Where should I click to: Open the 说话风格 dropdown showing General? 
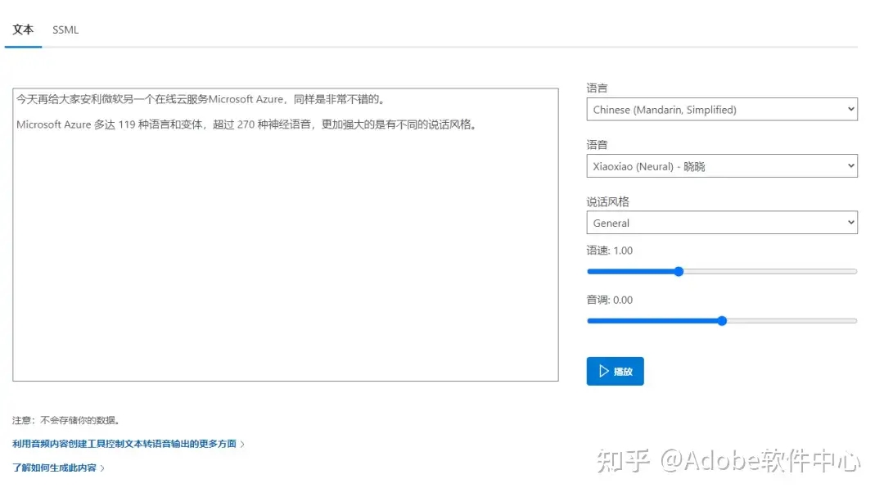coord(720,222)
